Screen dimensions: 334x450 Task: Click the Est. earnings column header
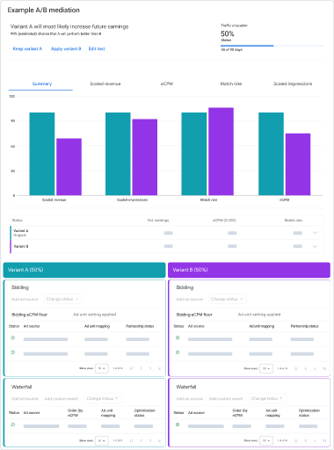click(x=158, y=221)
